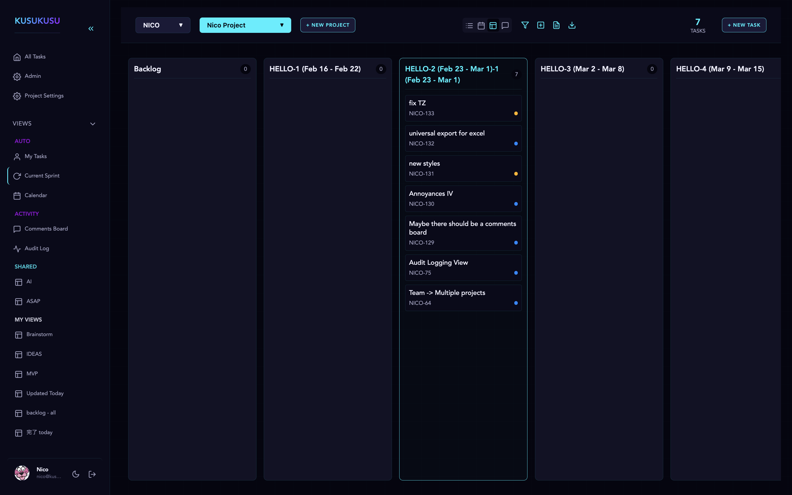792x495 pixels.
Task: Click the export download icon in the toolbar
Action: (x=572, y=25)
